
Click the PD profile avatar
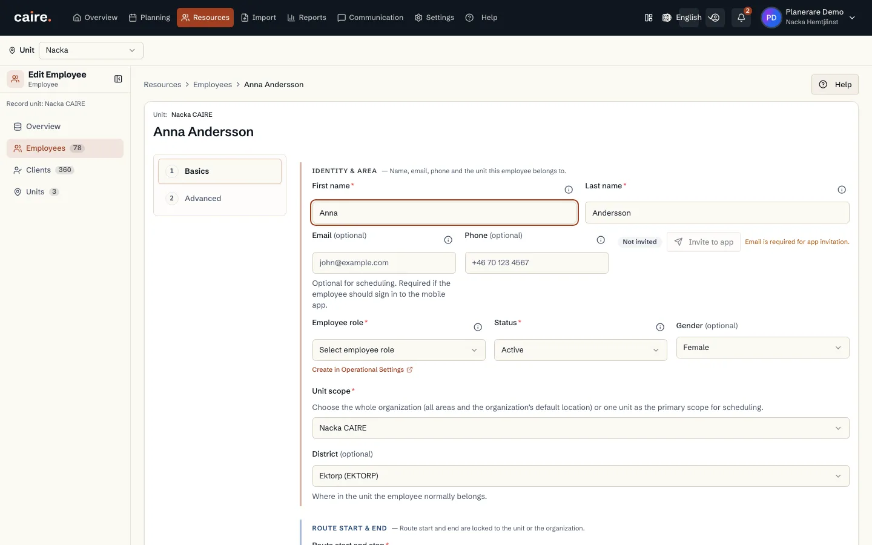[x=771, y=18]
